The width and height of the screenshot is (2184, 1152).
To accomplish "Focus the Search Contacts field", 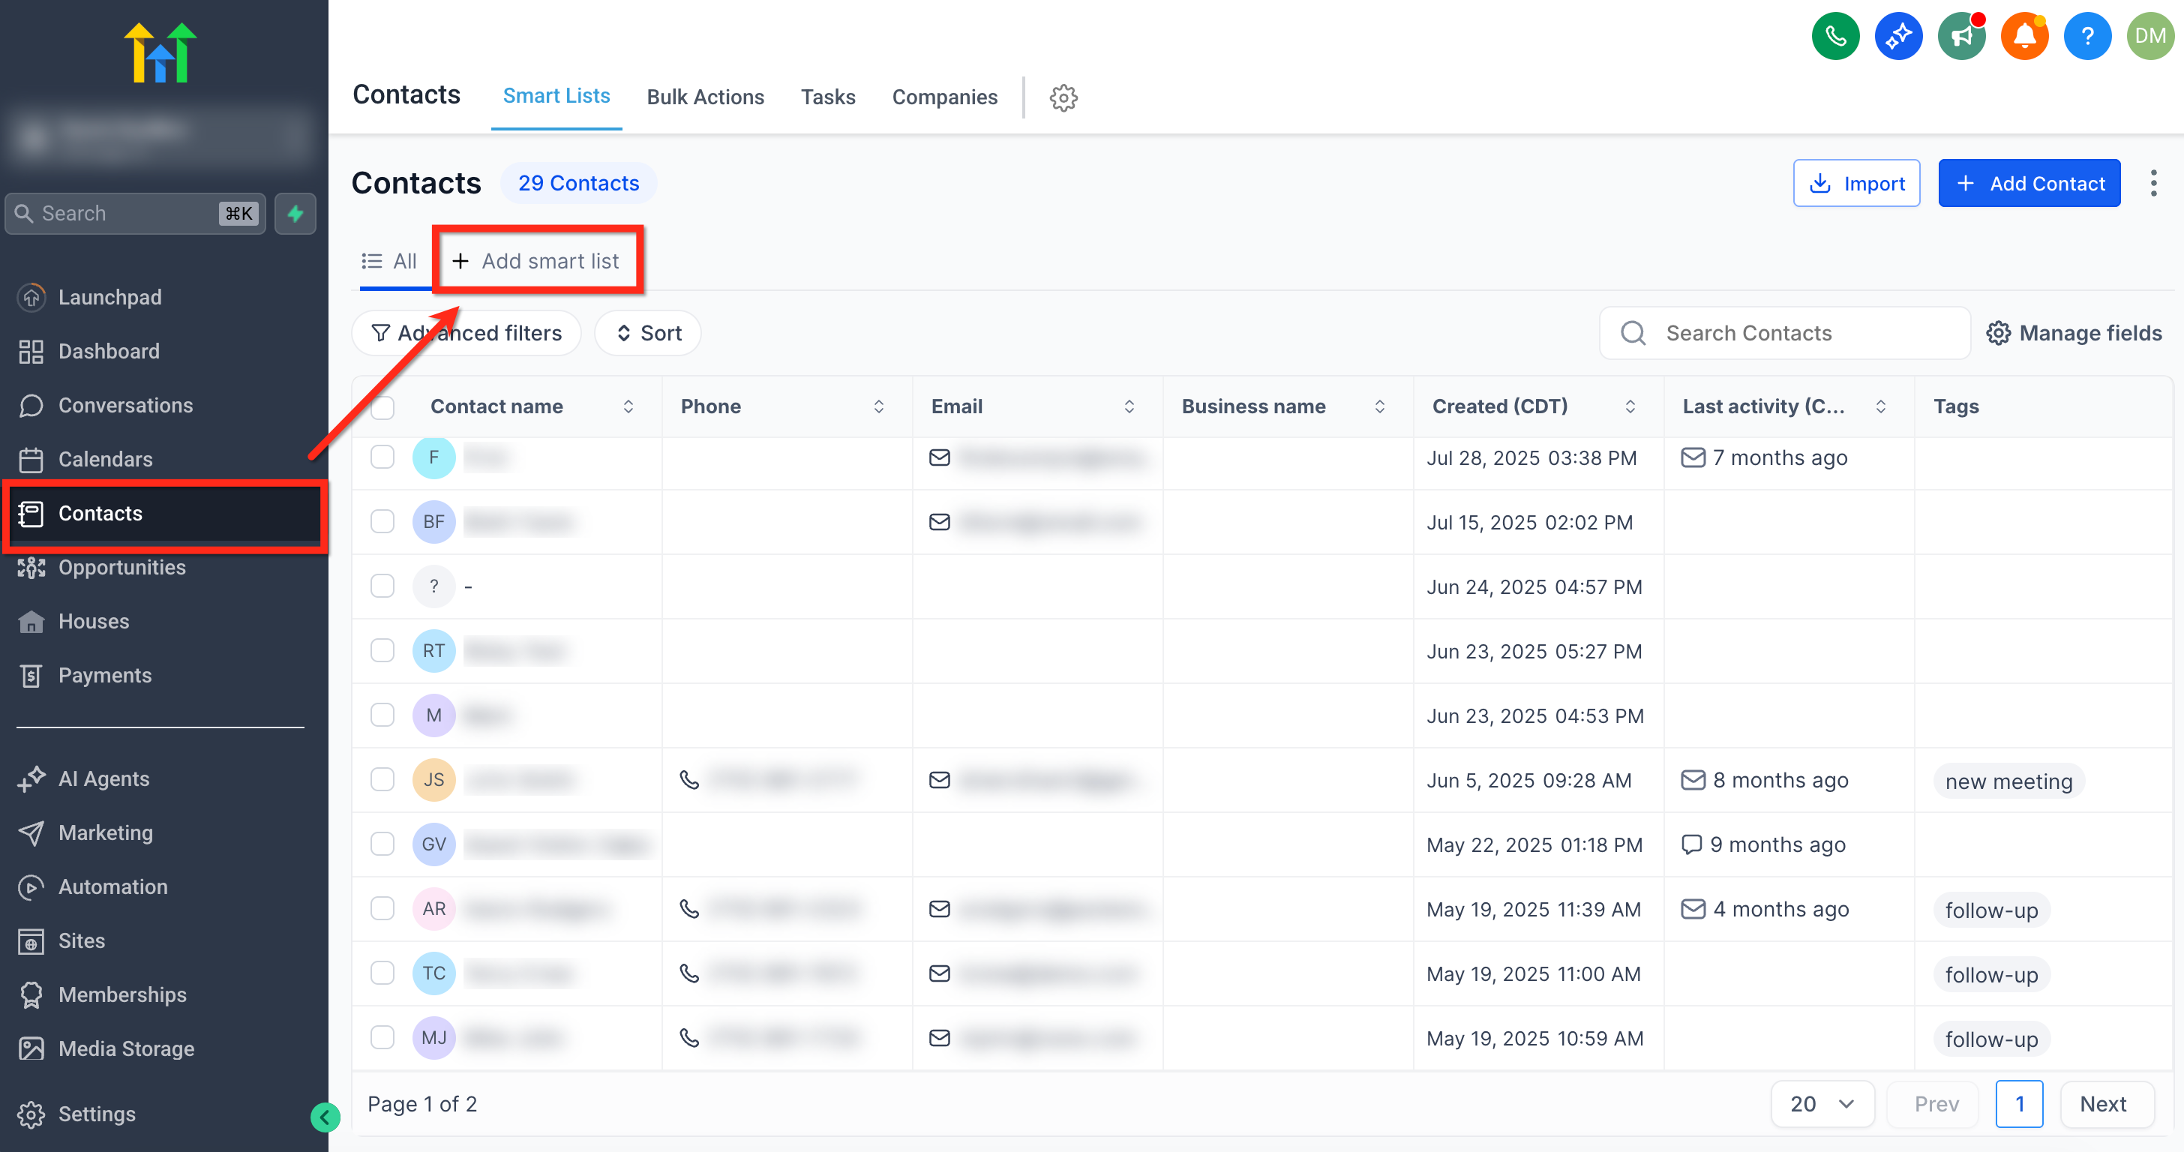I will (1785, 333).
